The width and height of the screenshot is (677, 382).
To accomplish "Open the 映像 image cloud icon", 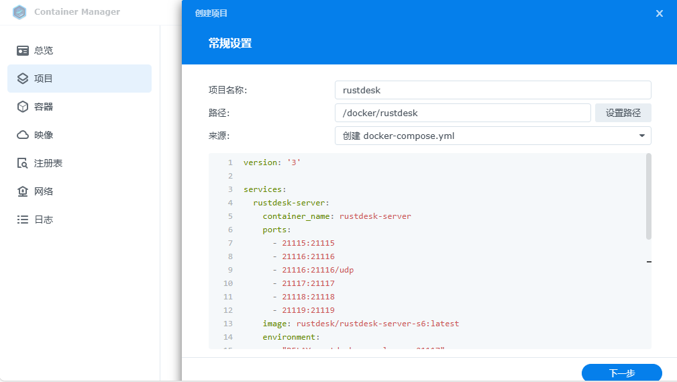I will pos(22,135).
